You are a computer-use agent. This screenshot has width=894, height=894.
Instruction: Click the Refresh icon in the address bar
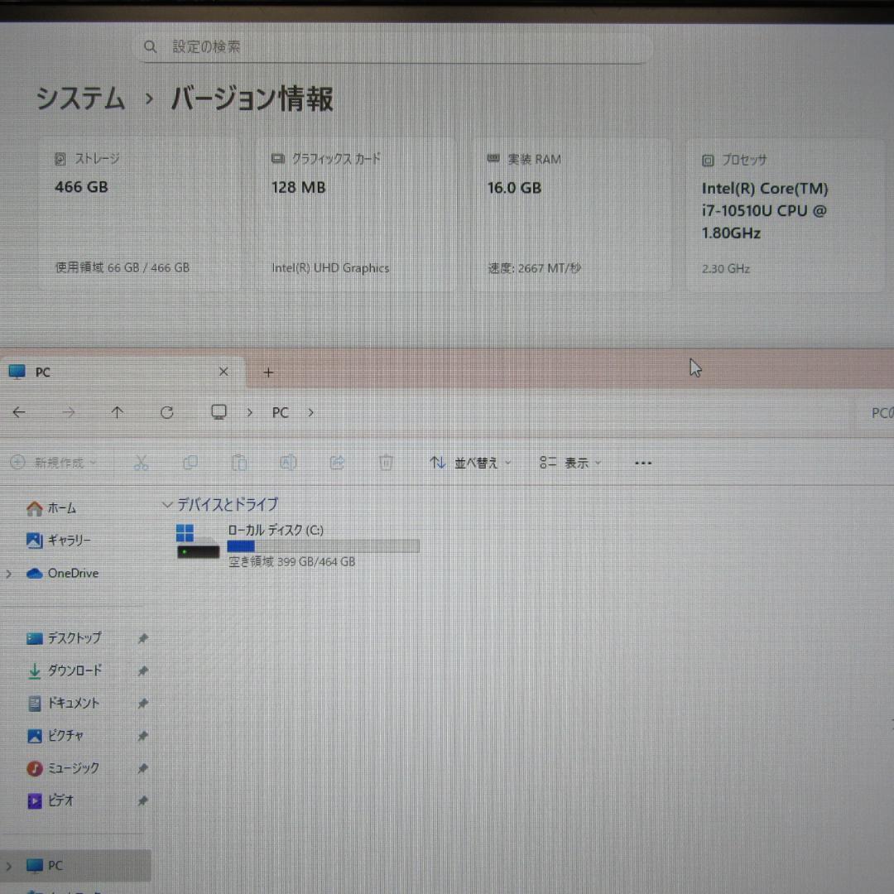pyautogui.click(x=166, y=412)
